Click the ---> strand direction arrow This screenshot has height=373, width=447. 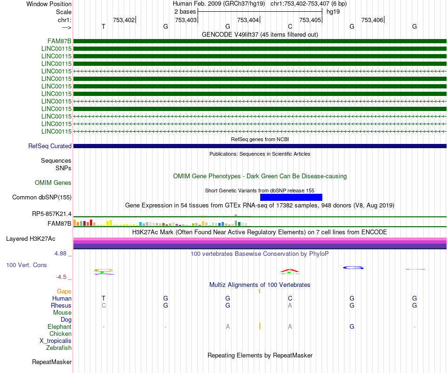(x=67, y=27)
